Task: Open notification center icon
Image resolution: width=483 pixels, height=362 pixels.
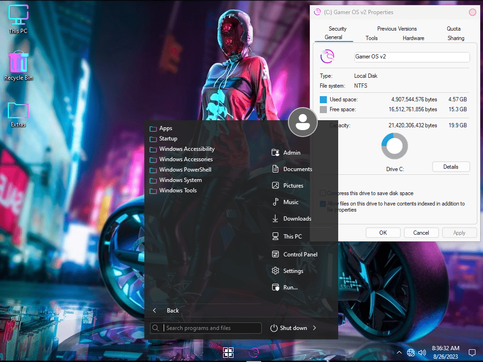Action: pos(472,353)
